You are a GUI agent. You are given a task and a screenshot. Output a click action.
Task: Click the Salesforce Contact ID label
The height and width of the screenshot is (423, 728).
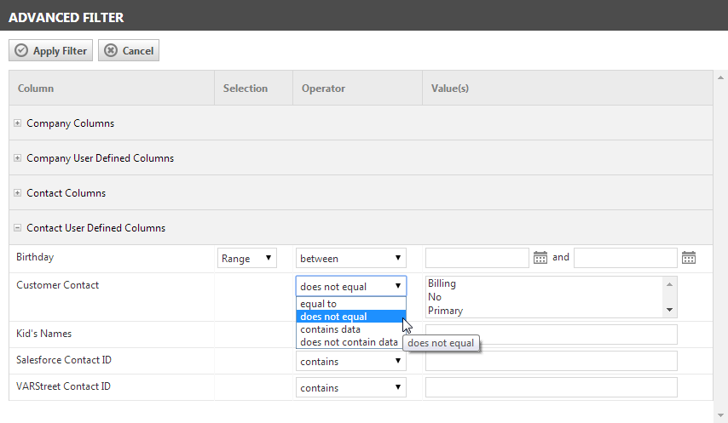(64, 359)
